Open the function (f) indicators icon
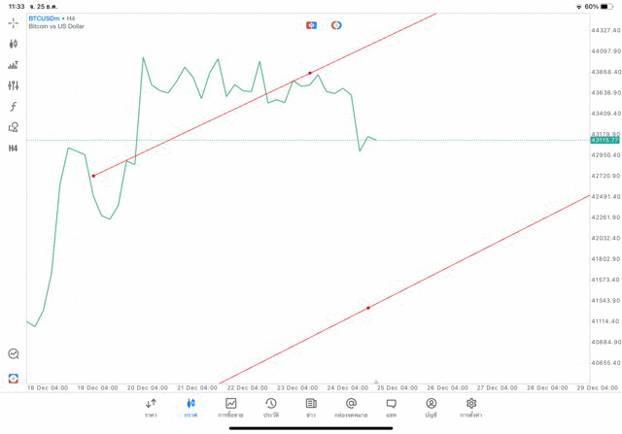Viewport: 622px width, 434px height. pos(14,107)
